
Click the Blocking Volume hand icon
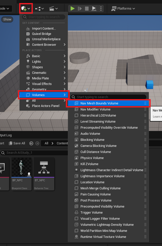(76, 140)
